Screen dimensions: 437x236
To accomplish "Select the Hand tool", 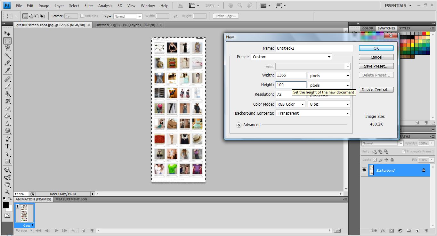I will [x=7, y=185].
